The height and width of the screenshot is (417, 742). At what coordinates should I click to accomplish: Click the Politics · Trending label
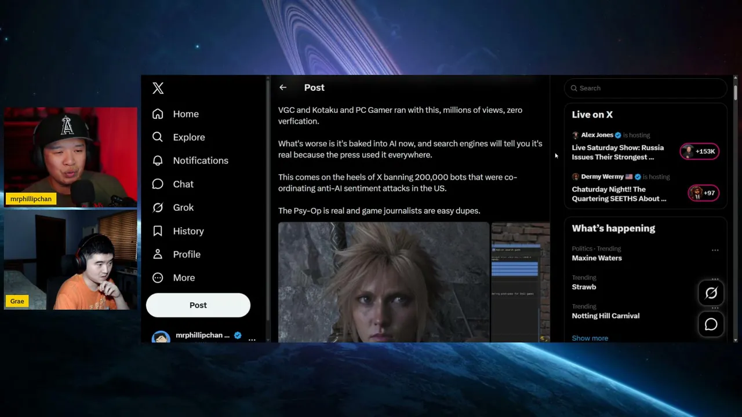(x=596, y=248)
